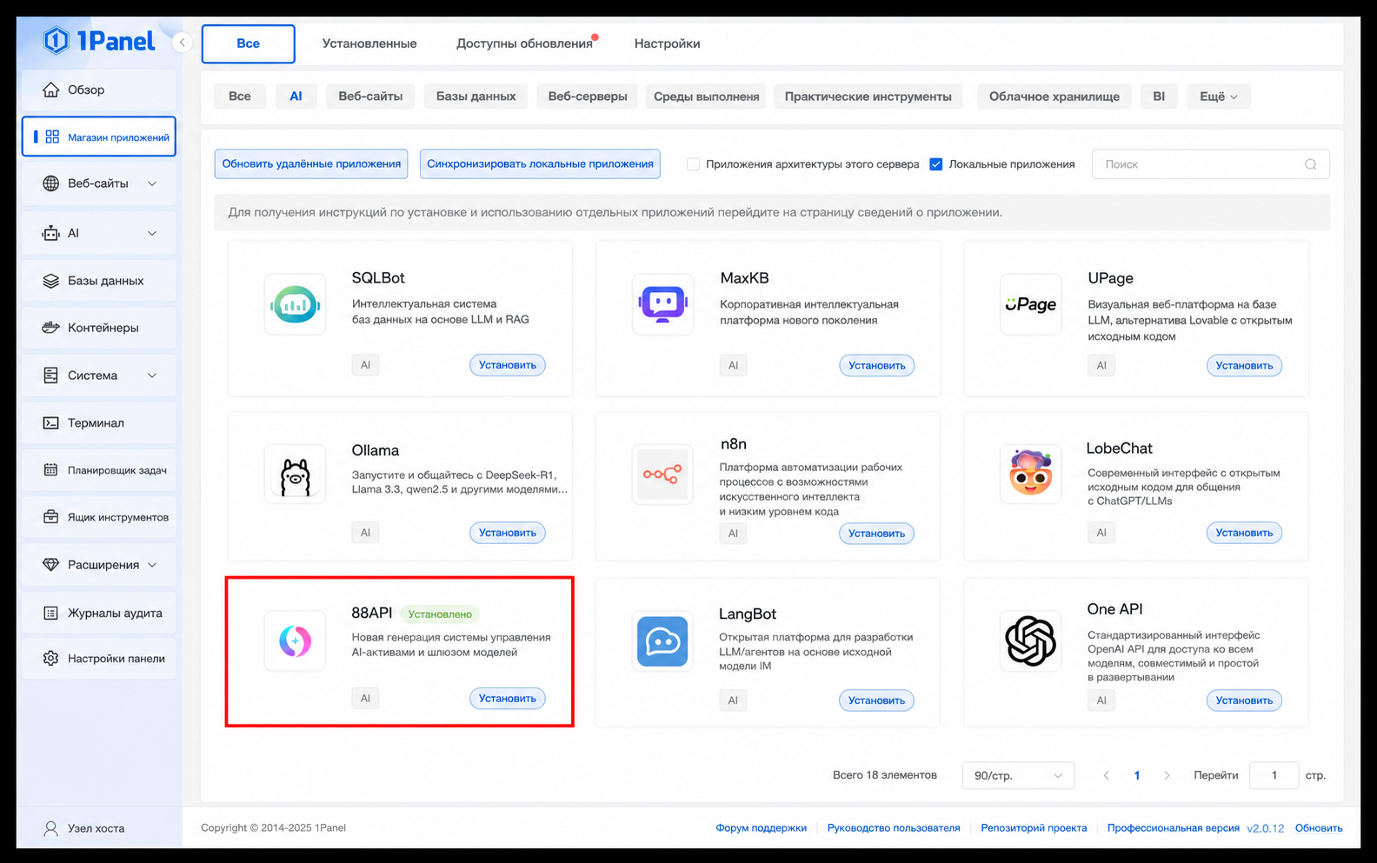Screen dimensions: 1377x863
Task: Click the Перейти page number field
Action: point(1274,775)
